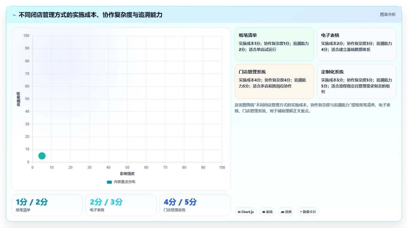Click 电子表格 label under 2分 / 3分

pyautogui.click(x=97, y=210)
